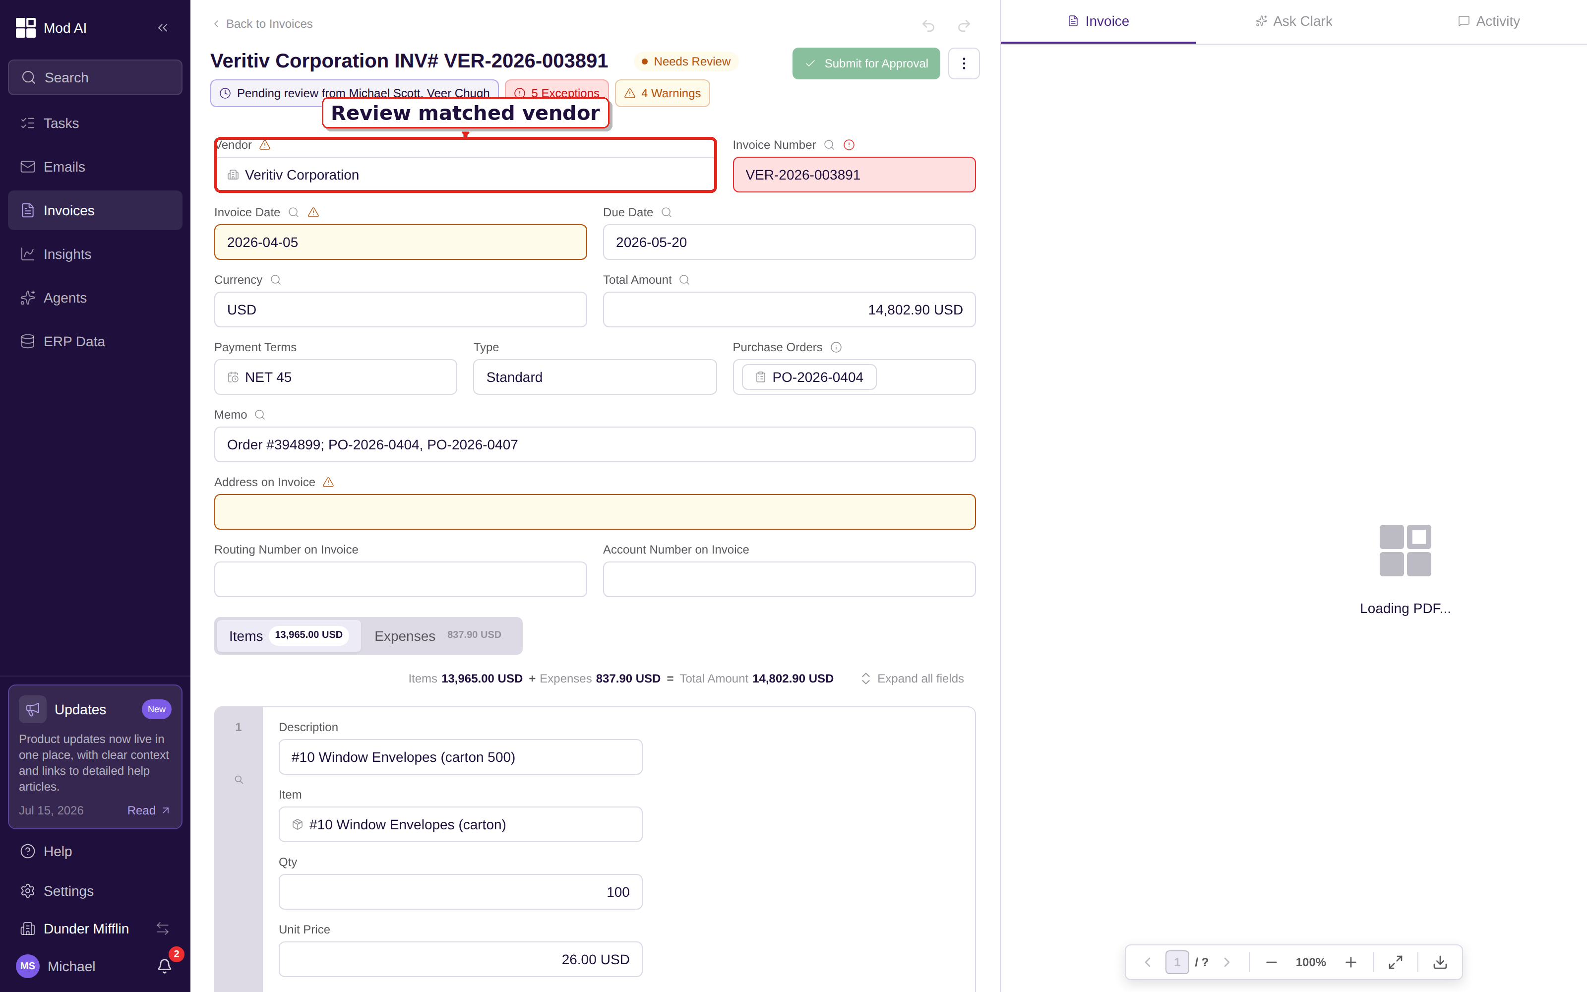The height and width of the screenshot is (992, 1587).
Task: Click the line item 1 magnifier icon
Action: coord(239,779)
